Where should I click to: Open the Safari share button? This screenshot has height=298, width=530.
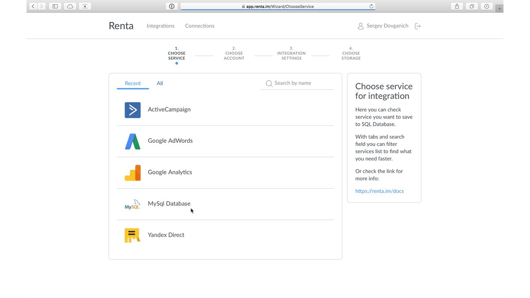click(457, 6)
